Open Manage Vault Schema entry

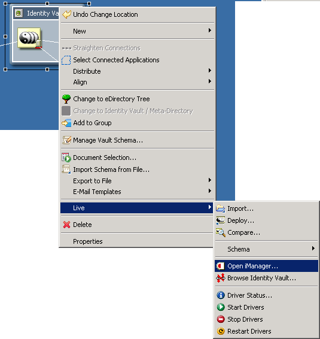point(138,140)
